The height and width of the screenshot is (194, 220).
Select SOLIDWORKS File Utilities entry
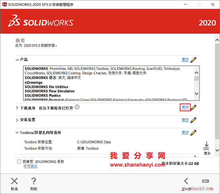[47, 87]
